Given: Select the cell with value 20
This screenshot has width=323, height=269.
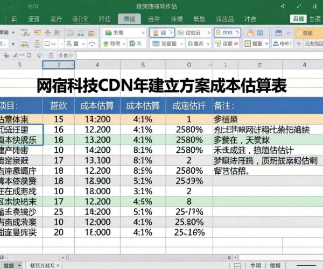Looking at the screenshot, I should tap(59, 232).
